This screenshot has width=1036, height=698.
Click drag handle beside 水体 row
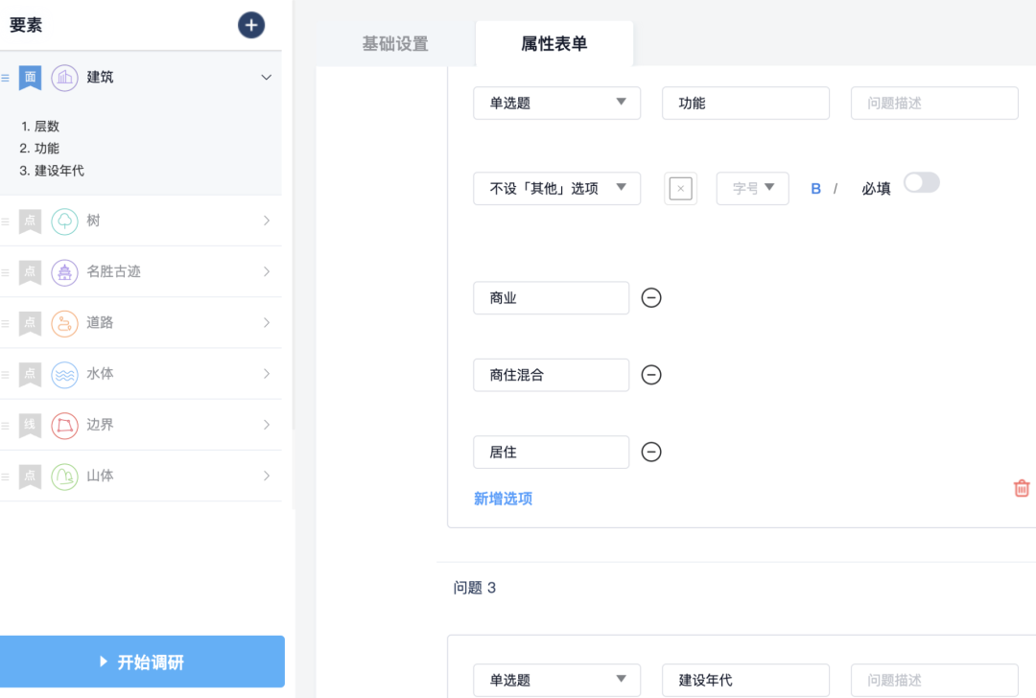[6, 375]
